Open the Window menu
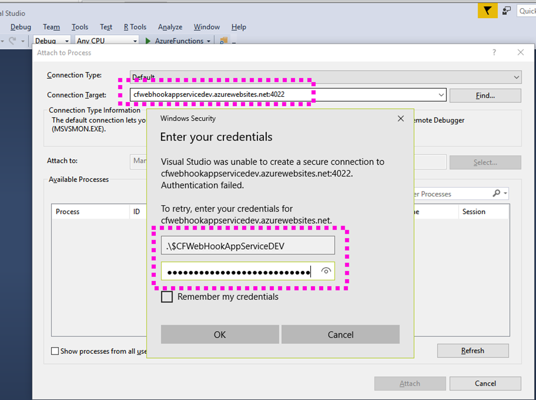 pyautogui.click(x=206, y=27)
